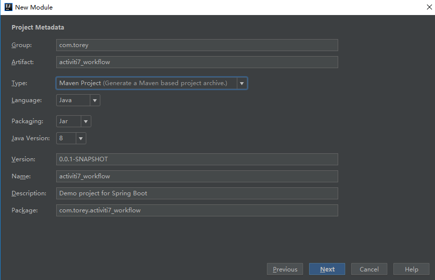Click the Cancel button

369,269
